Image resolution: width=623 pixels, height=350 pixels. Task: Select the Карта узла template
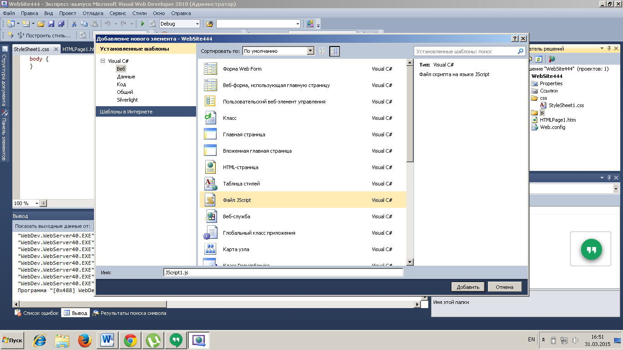pyautogui.click(x=303, y=249)
